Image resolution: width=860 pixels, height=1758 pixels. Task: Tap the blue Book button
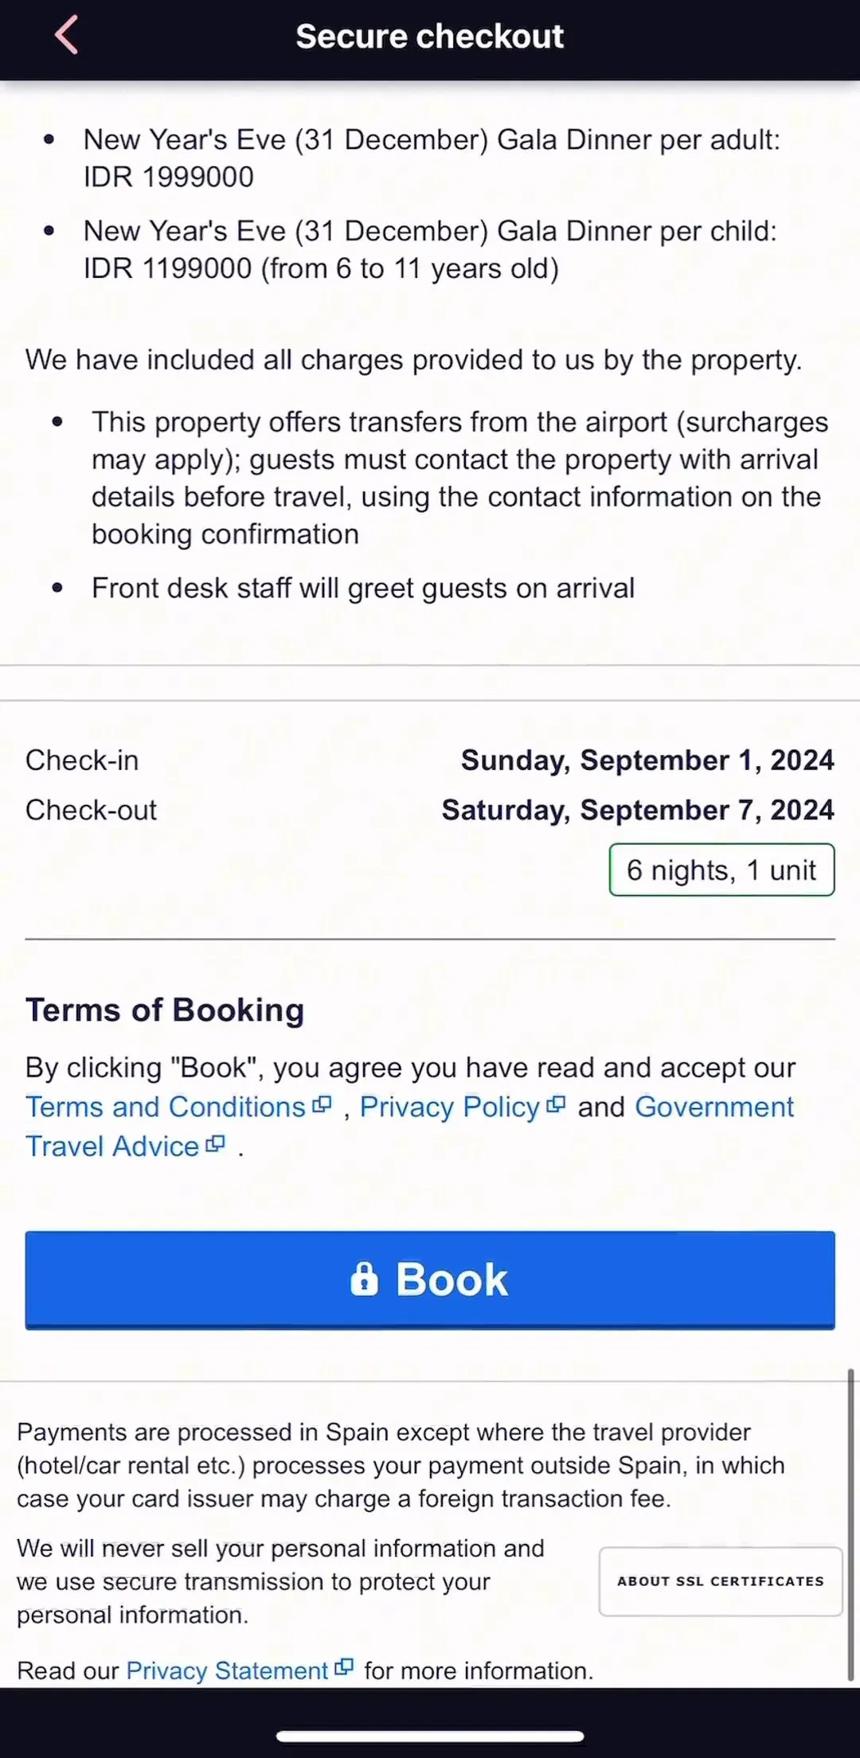[430, 1279]
